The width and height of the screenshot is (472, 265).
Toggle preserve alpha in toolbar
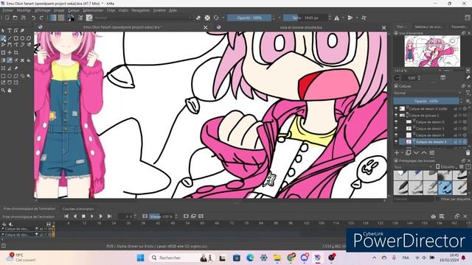(207, 18)
